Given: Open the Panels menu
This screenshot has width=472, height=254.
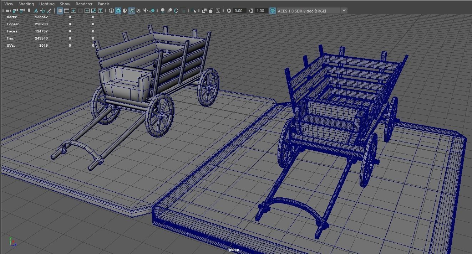Looking at the screenshot, I should click(103, 4).
